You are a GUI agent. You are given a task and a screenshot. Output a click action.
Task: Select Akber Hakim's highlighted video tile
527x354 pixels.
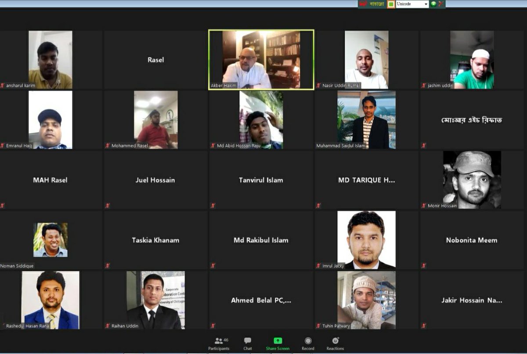[x=261, y=60]
